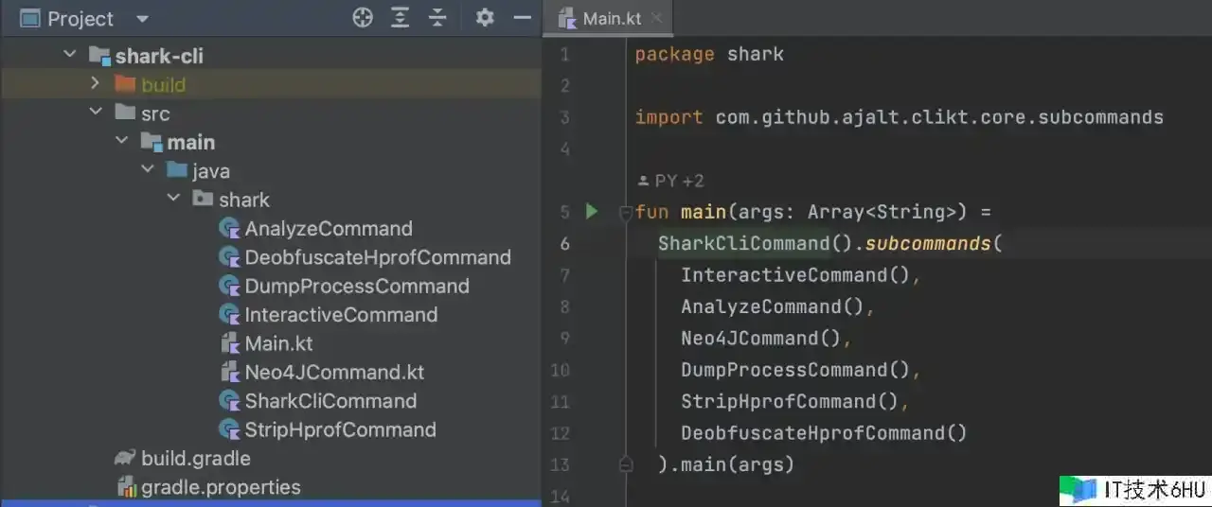Collapse the src folder
The image size is (1212, 507).
95,113
